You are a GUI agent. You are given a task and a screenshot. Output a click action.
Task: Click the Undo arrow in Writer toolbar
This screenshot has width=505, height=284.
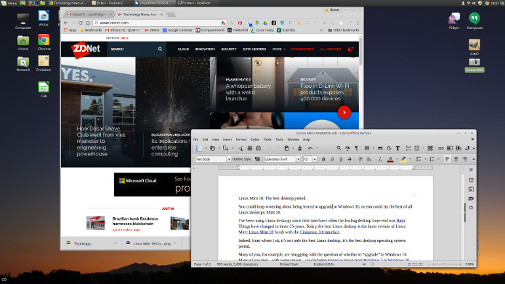tap(310, 148)
